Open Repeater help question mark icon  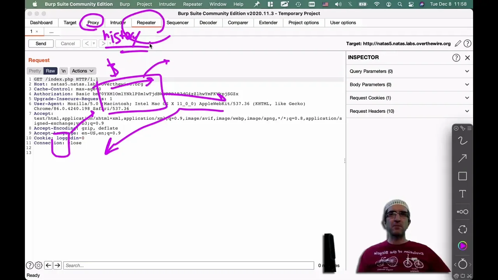click(x=467, y=44)
